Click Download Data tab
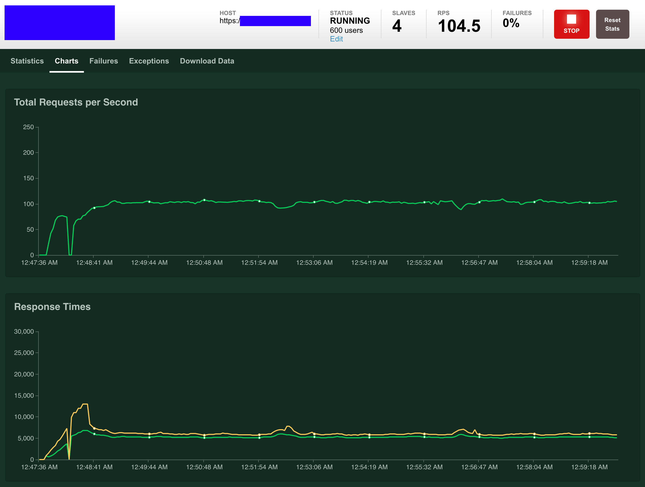Viewport: 645px width, 487px height. click(x=207, y=61)
